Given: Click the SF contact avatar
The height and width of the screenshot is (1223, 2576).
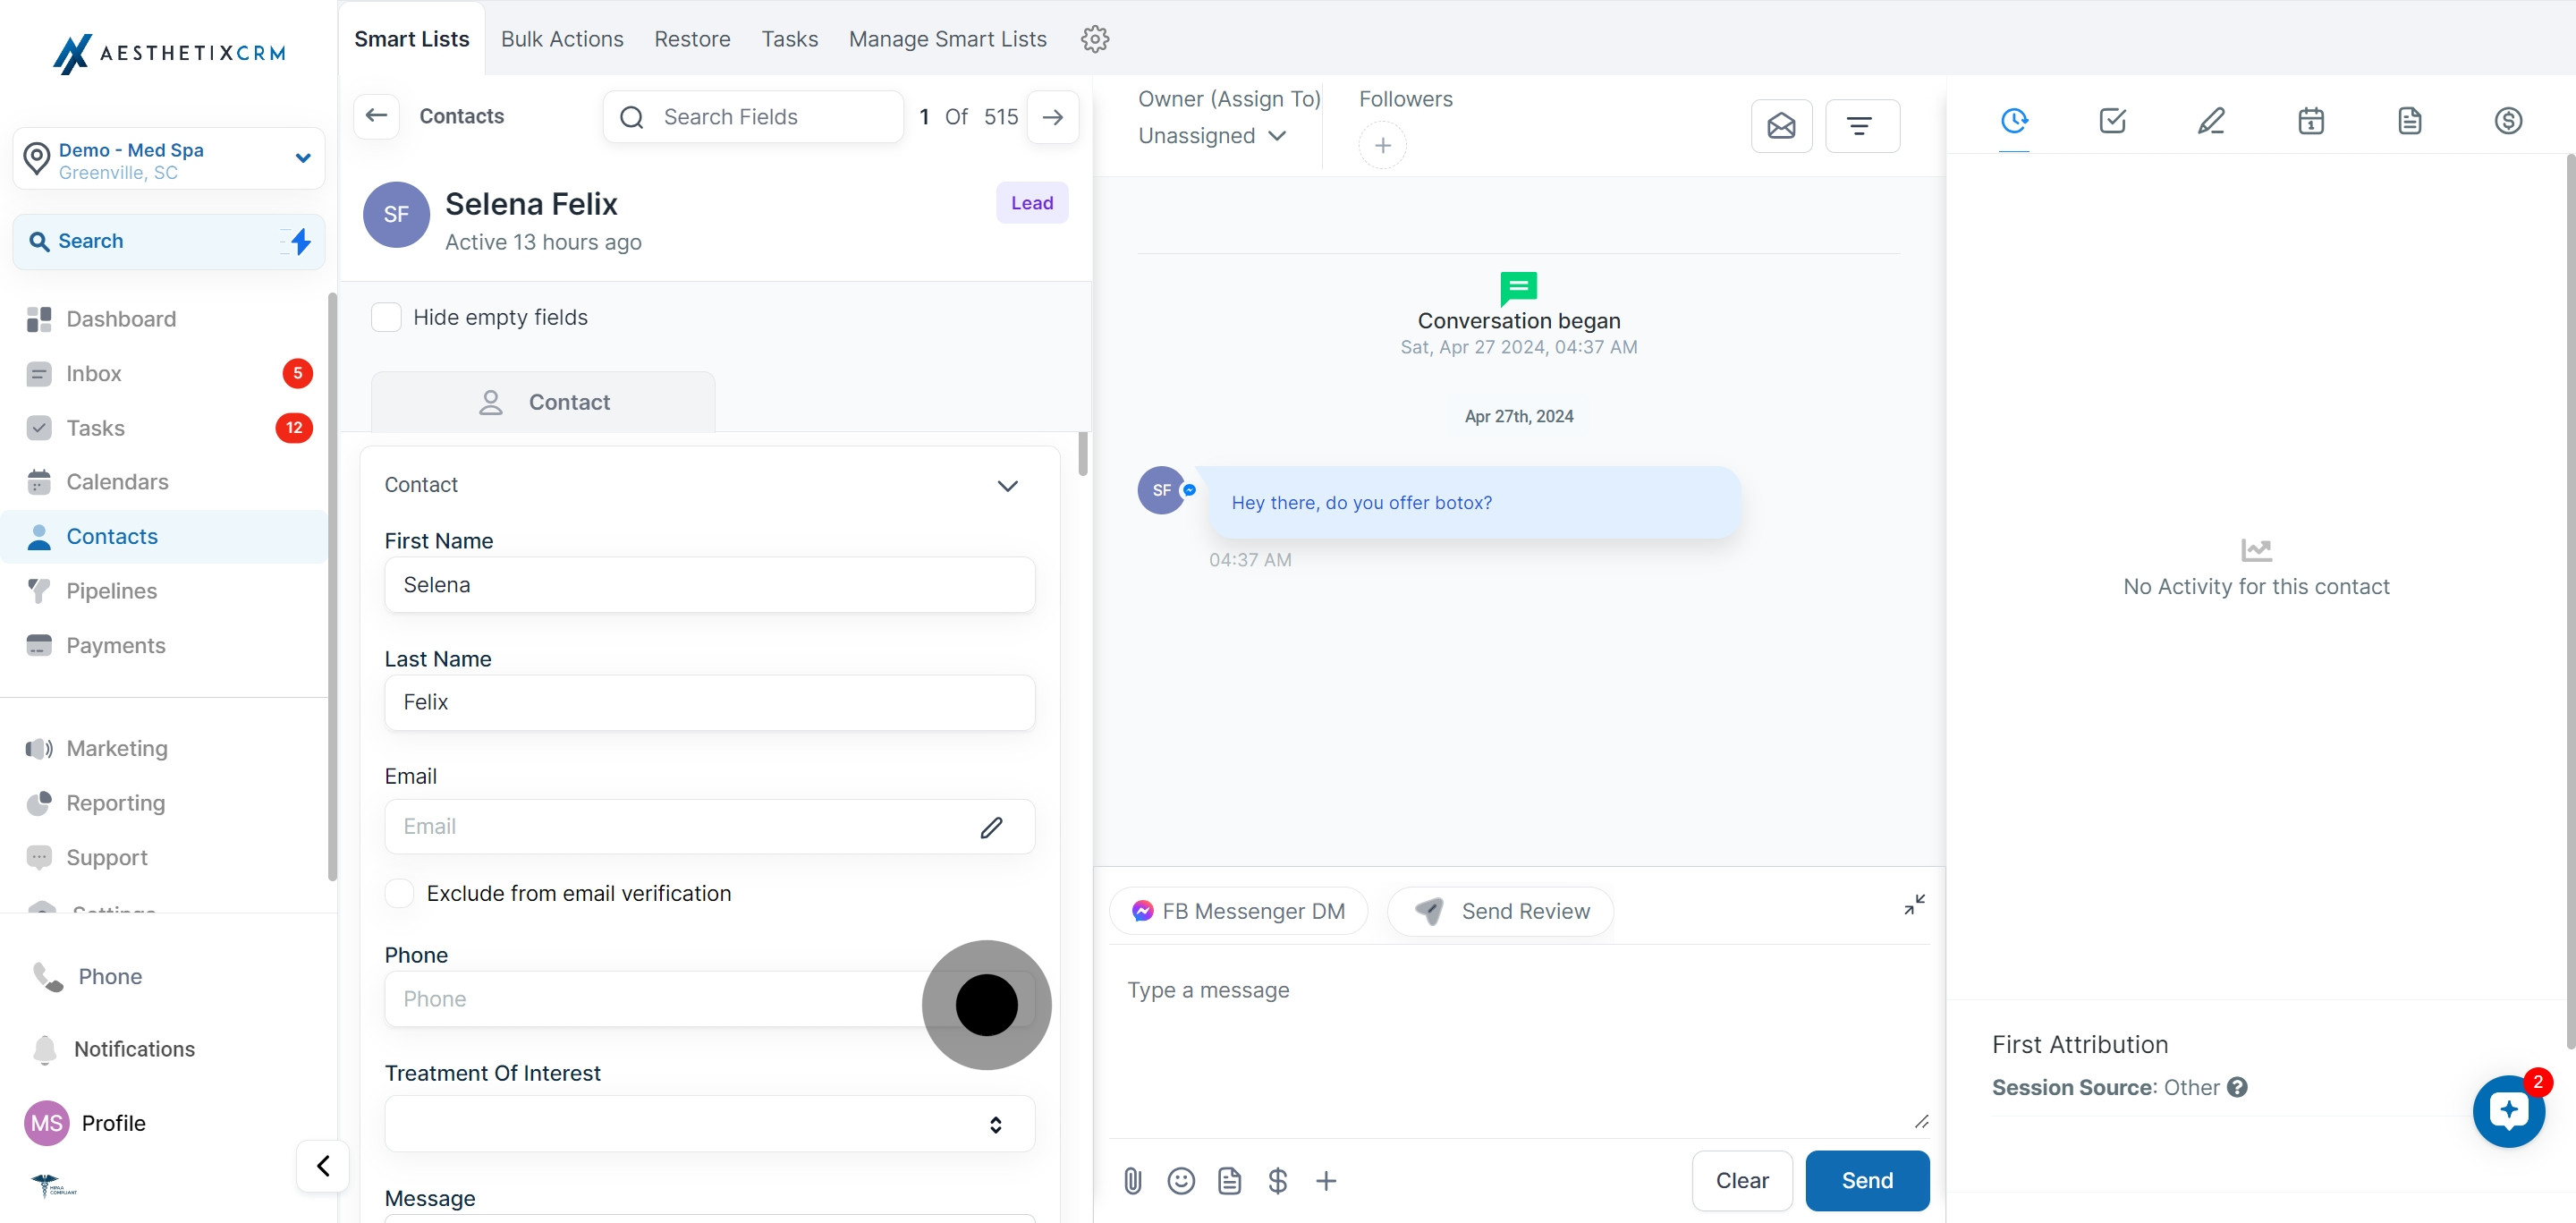Looking at the screenshot, I should tap(396, 214).
